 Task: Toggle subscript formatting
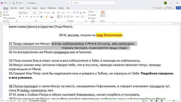pos(35,17)
